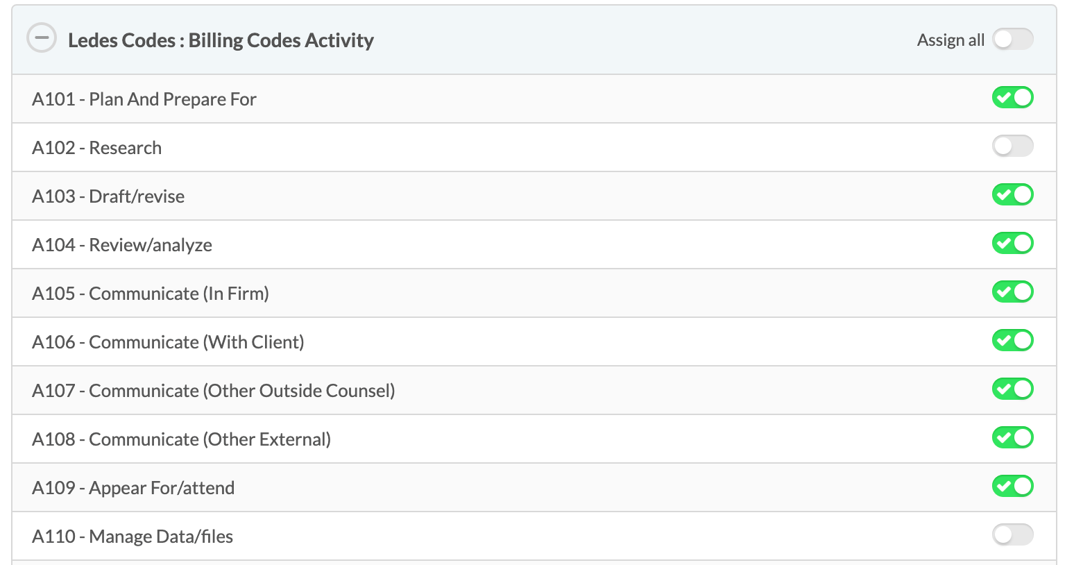Toggle off A108 Communicate (Other External)
1074x565 pixels.
1012,438
